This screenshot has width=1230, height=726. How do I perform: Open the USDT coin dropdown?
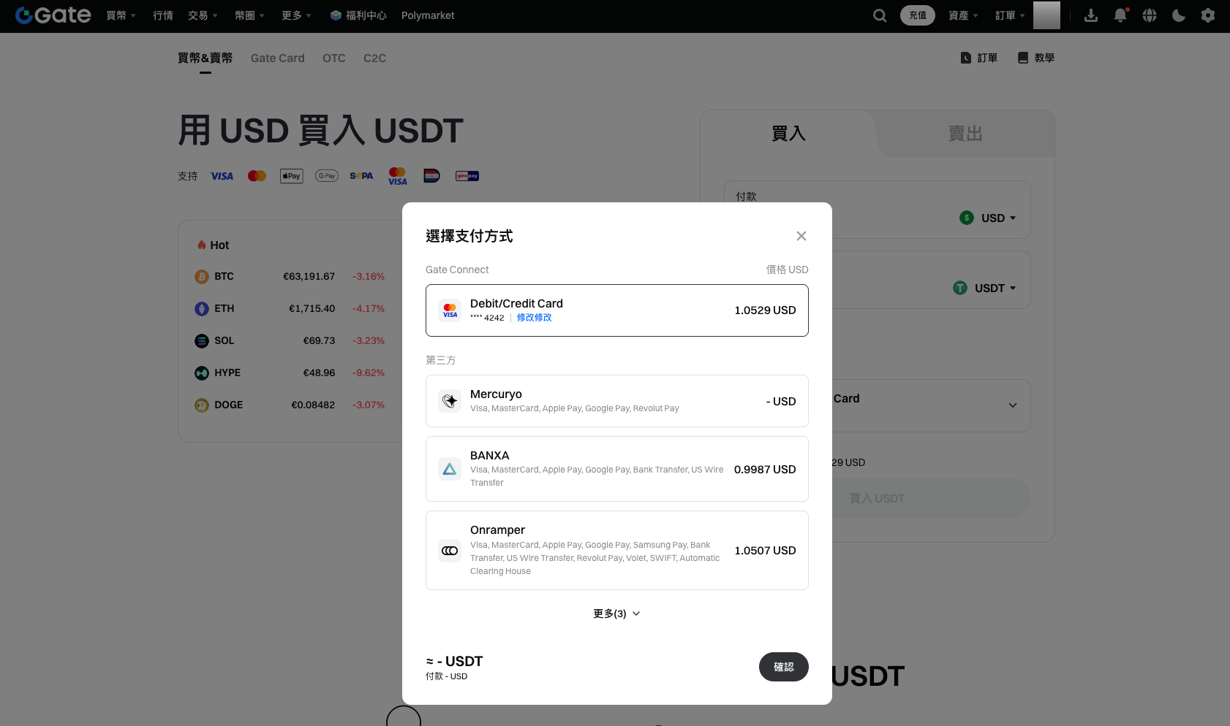tap(985, 288)
